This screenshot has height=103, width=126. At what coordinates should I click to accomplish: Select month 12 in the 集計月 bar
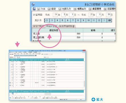pos(99,20)
